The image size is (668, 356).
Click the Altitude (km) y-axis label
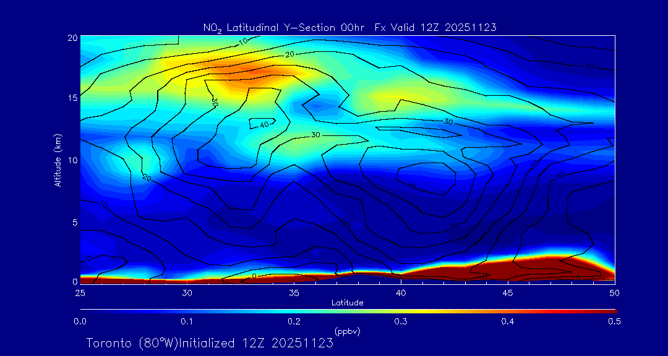[x=58, y=159]
